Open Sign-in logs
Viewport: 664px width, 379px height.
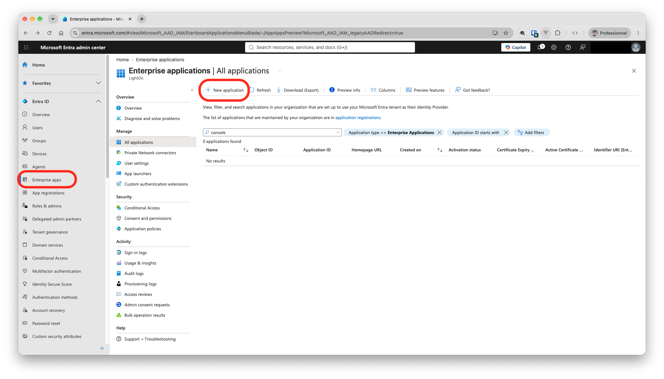pyautogui.click(x=135, y=252)
